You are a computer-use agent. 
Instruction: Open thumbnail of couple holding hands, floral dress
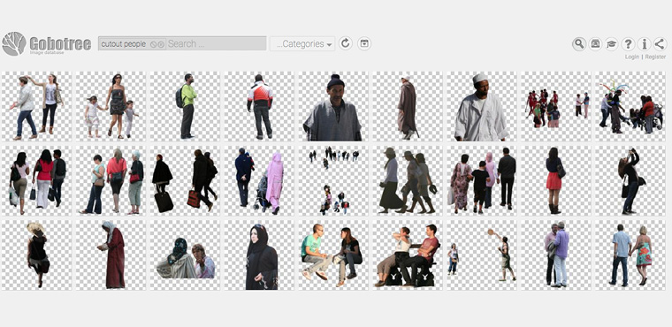[630, 255]
